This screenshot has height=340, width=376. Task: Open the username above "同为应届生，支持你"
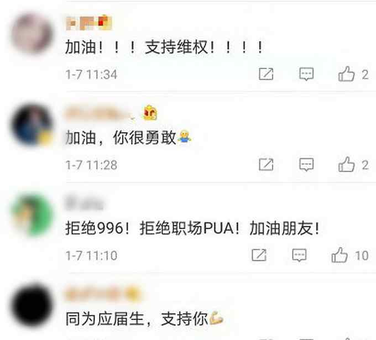click(x=103, y=295)
